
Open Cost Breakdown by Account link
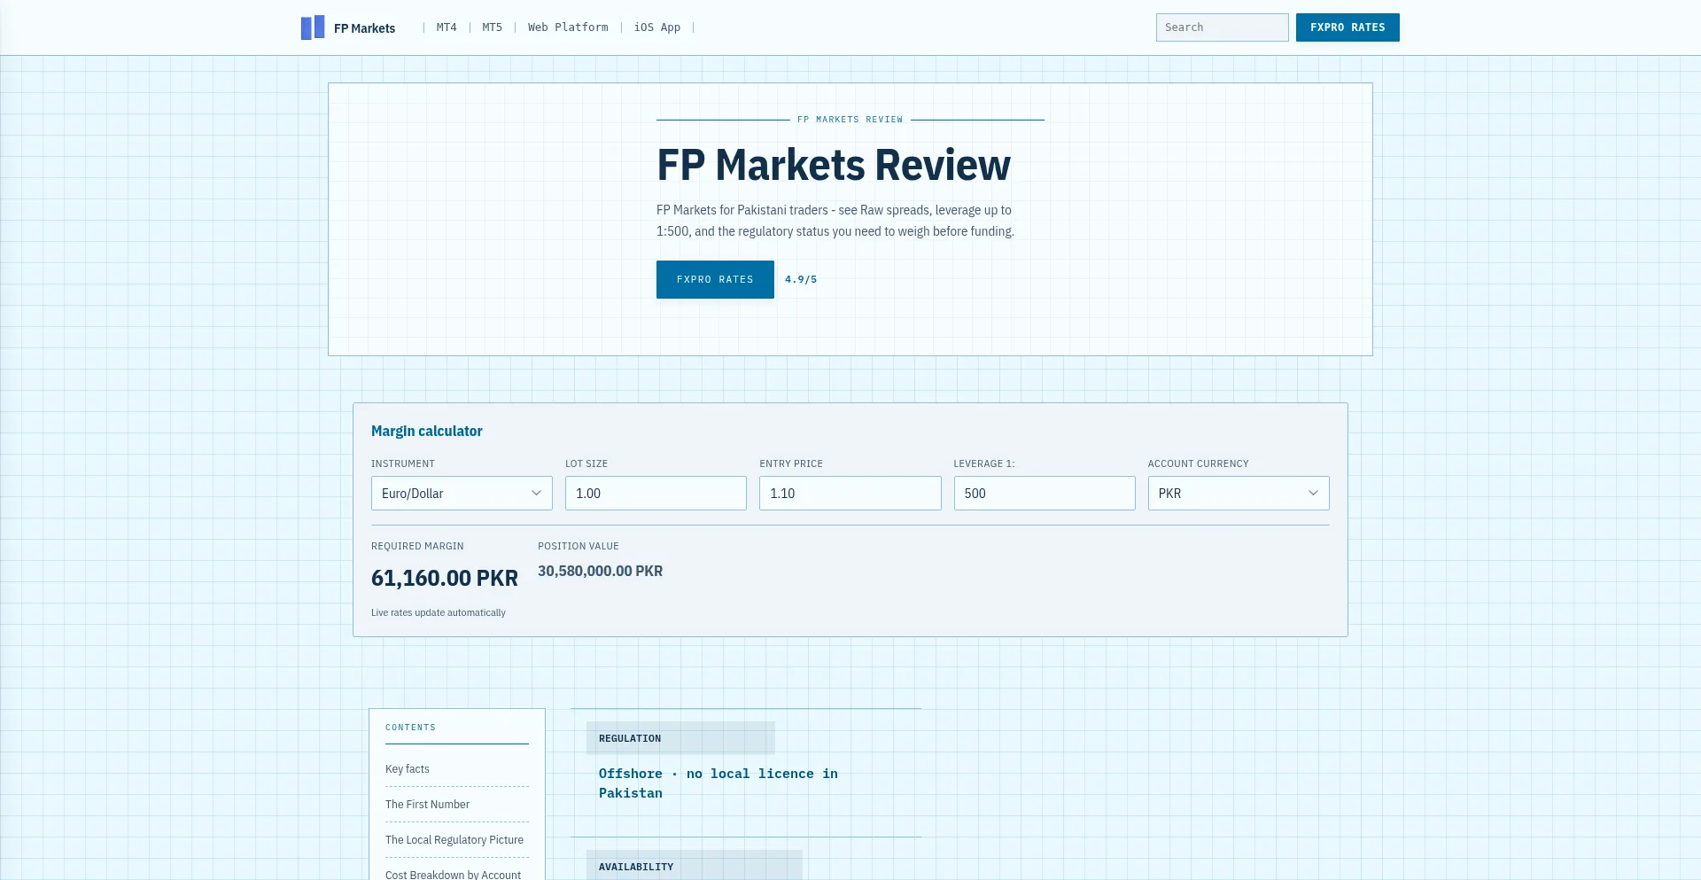[453, 875]
